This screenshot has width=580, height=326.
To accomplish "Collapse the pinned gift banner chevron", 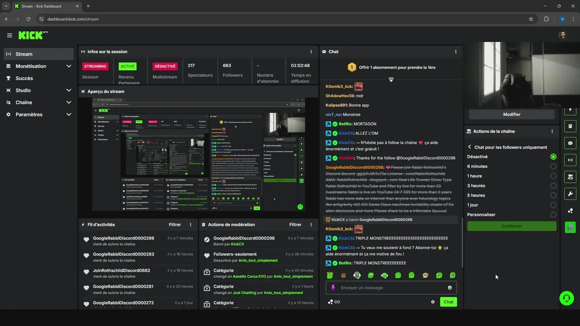I will (391, 80).
